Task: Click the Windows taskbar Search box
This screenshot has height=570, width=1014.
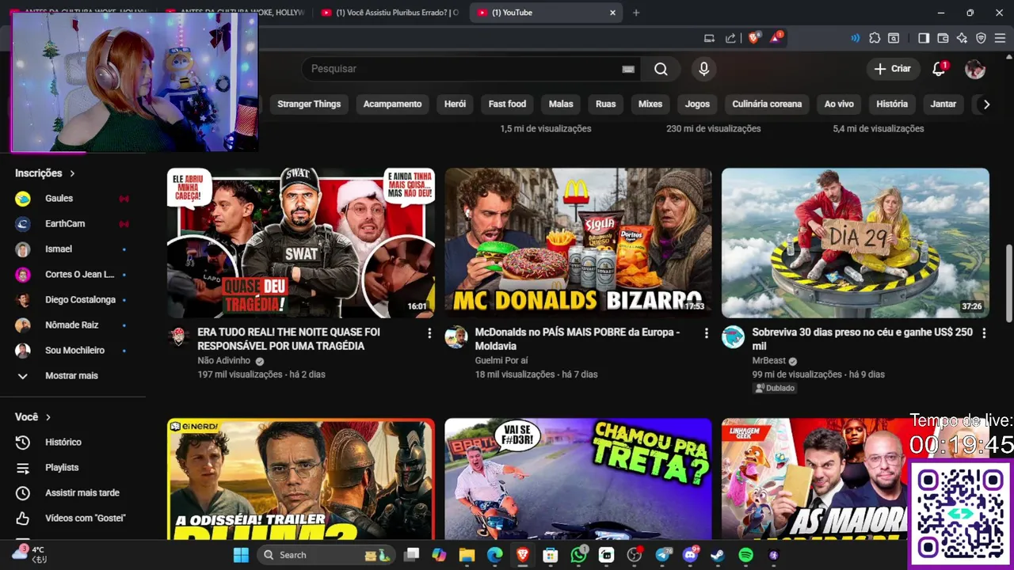Action: click(327, 555)
